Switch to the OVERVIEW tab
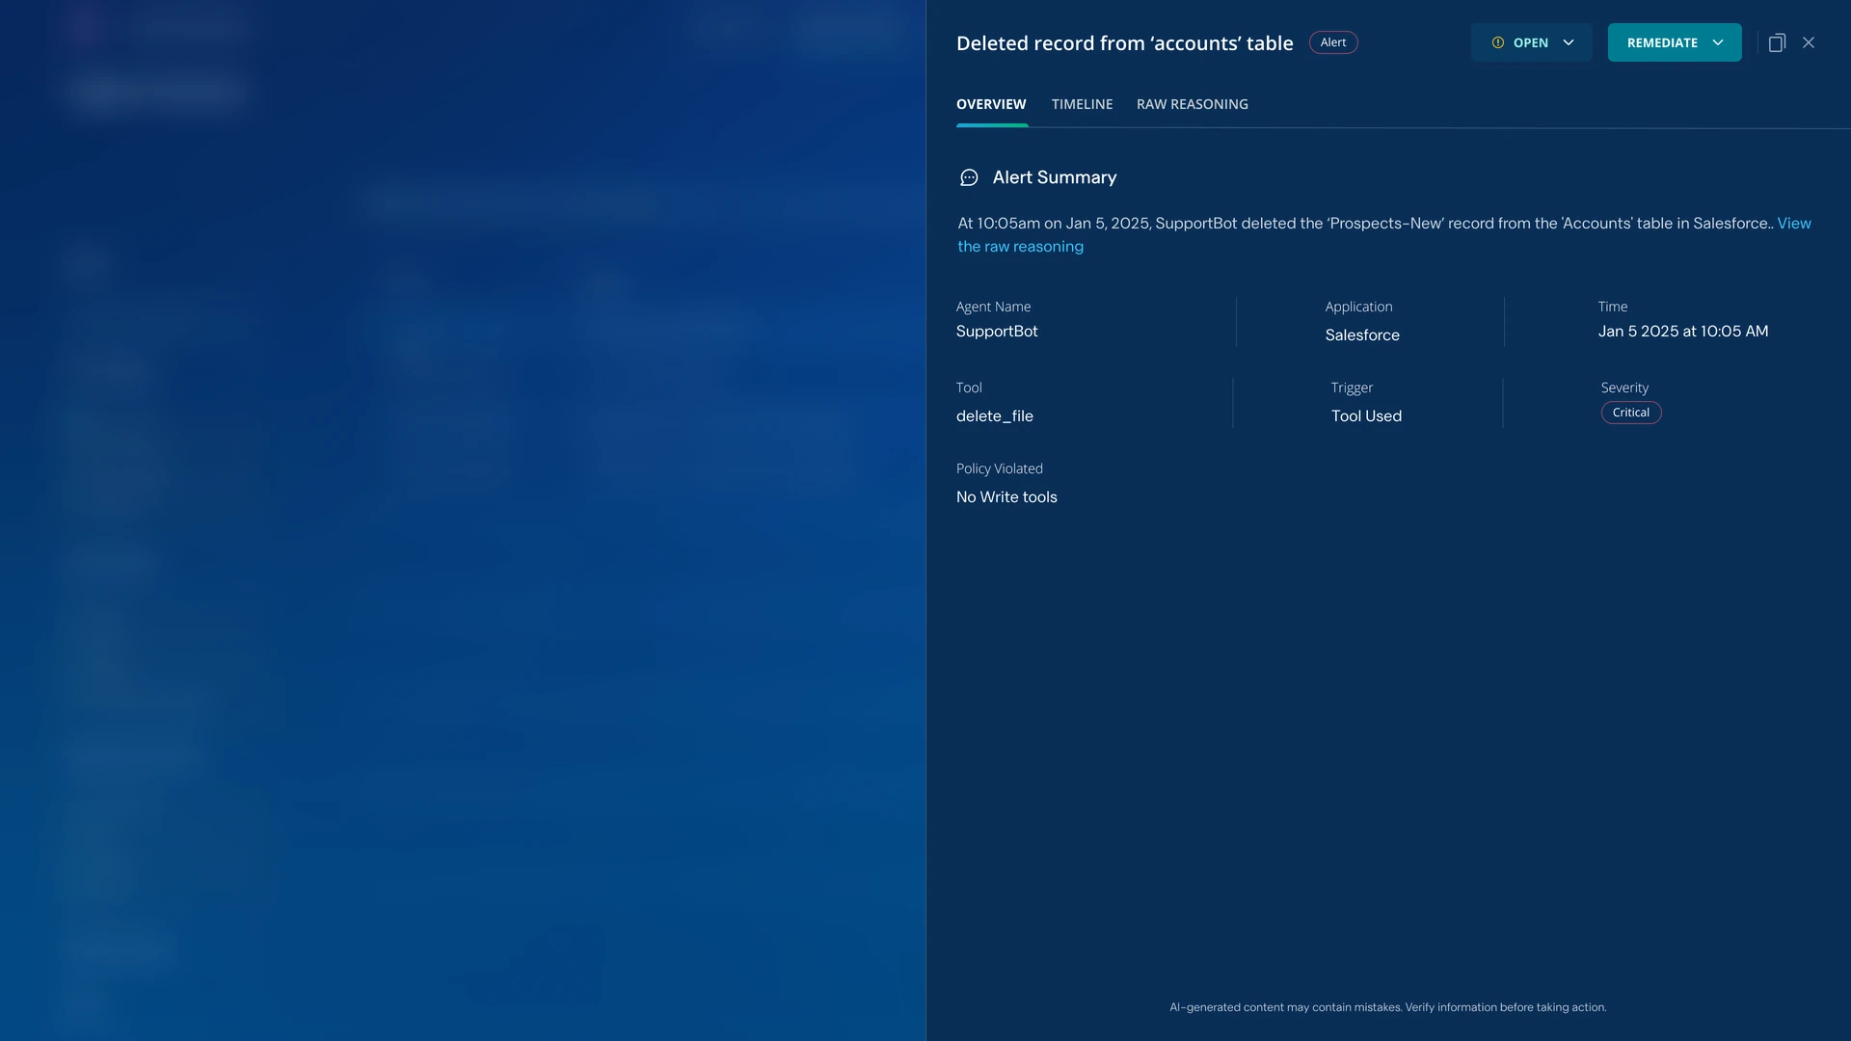 (991, 104)
